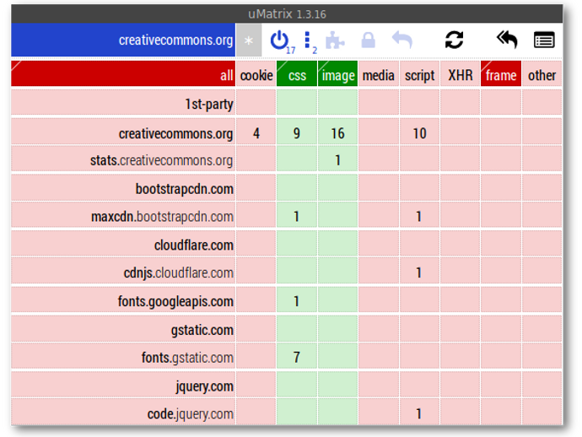Click the cloudflare.com cookie cell
Viewport: 582px width, 437px height.
tap(256, 243)
